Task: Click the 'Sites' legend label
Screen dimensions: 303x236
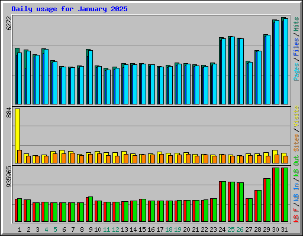Action: [x=296, y=143]
